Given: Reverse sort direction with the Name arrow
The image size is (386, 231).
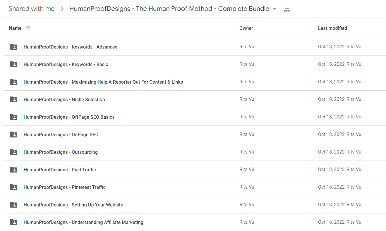Looking at the screenshot, I should pos(28,28).
